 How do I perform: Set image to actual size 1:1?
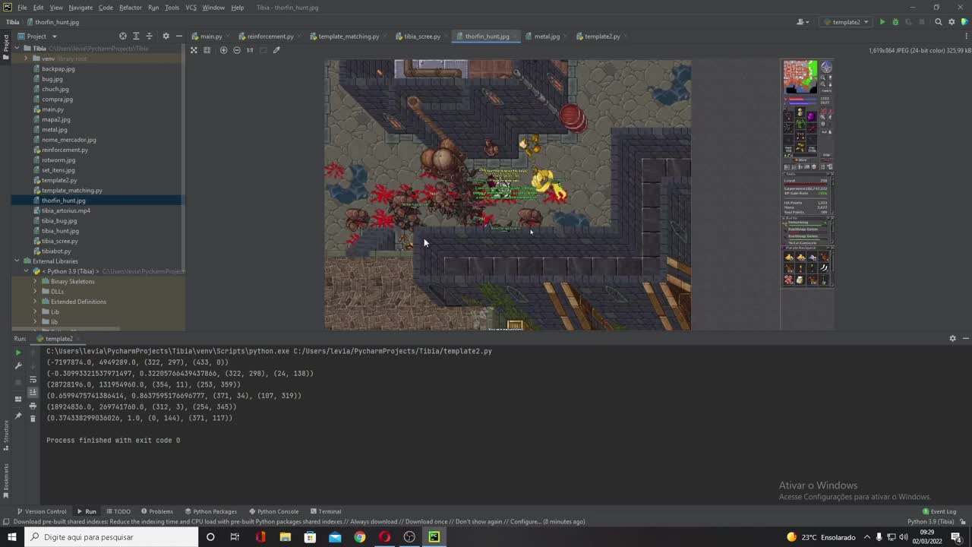coord(250,50)
